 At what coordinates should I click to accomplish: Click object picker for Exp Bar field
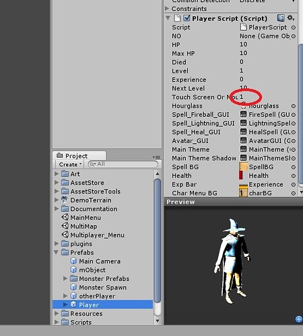coord(294,185)
